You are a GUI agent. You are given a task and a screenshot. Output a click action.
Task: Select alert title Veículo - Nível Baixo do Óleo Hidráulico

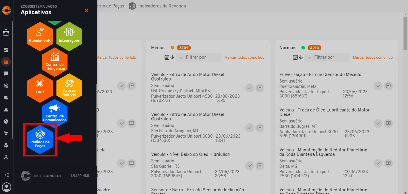coord(190,154)
